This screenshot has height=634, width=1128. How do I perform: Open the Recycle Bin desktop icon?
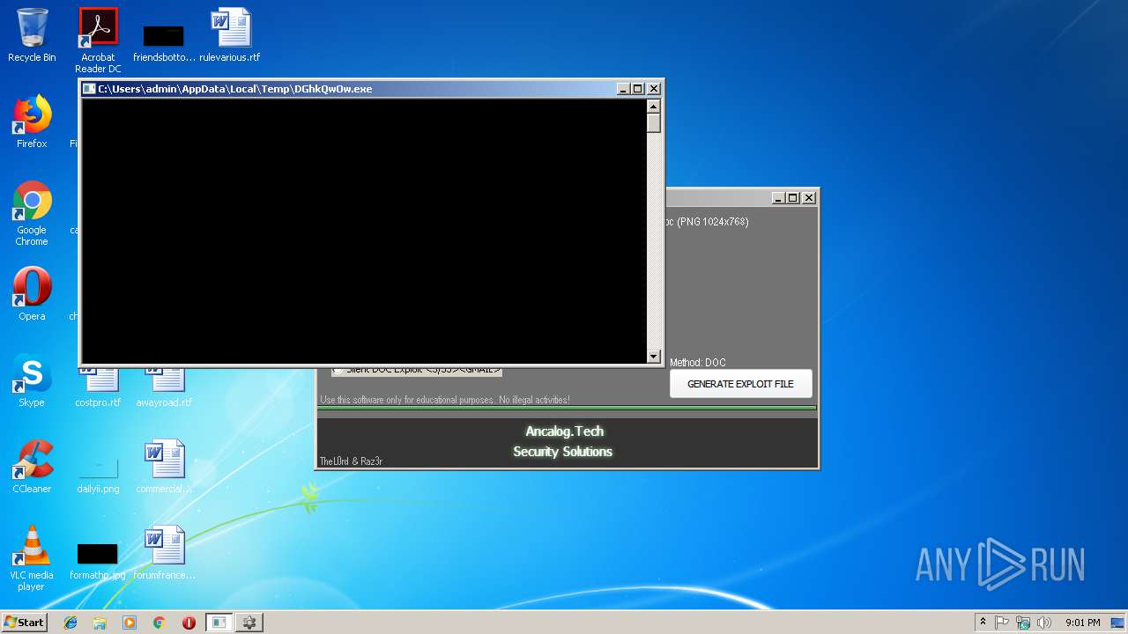click(x=32, y=35)
